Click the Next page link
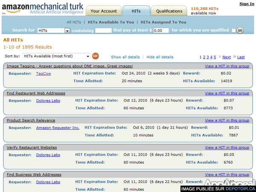Screen dimensions: 256x192 (x=227, y=57)
